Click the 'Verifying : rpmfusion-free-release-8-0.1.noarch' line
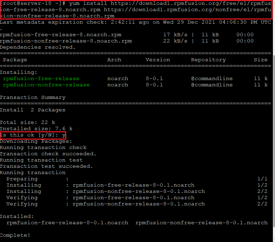 point(137,198)
